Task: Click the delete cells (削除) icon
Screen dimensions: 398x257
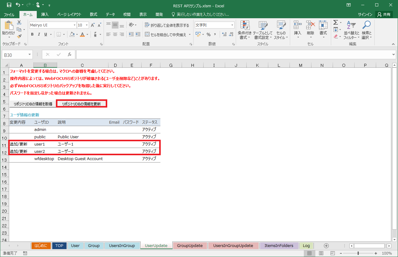Action: click(310, 29)
